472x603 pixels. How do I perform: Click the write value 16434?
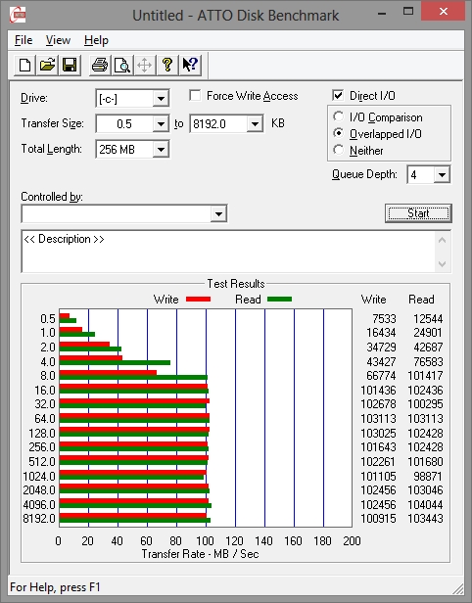click(x=381, y=333)
